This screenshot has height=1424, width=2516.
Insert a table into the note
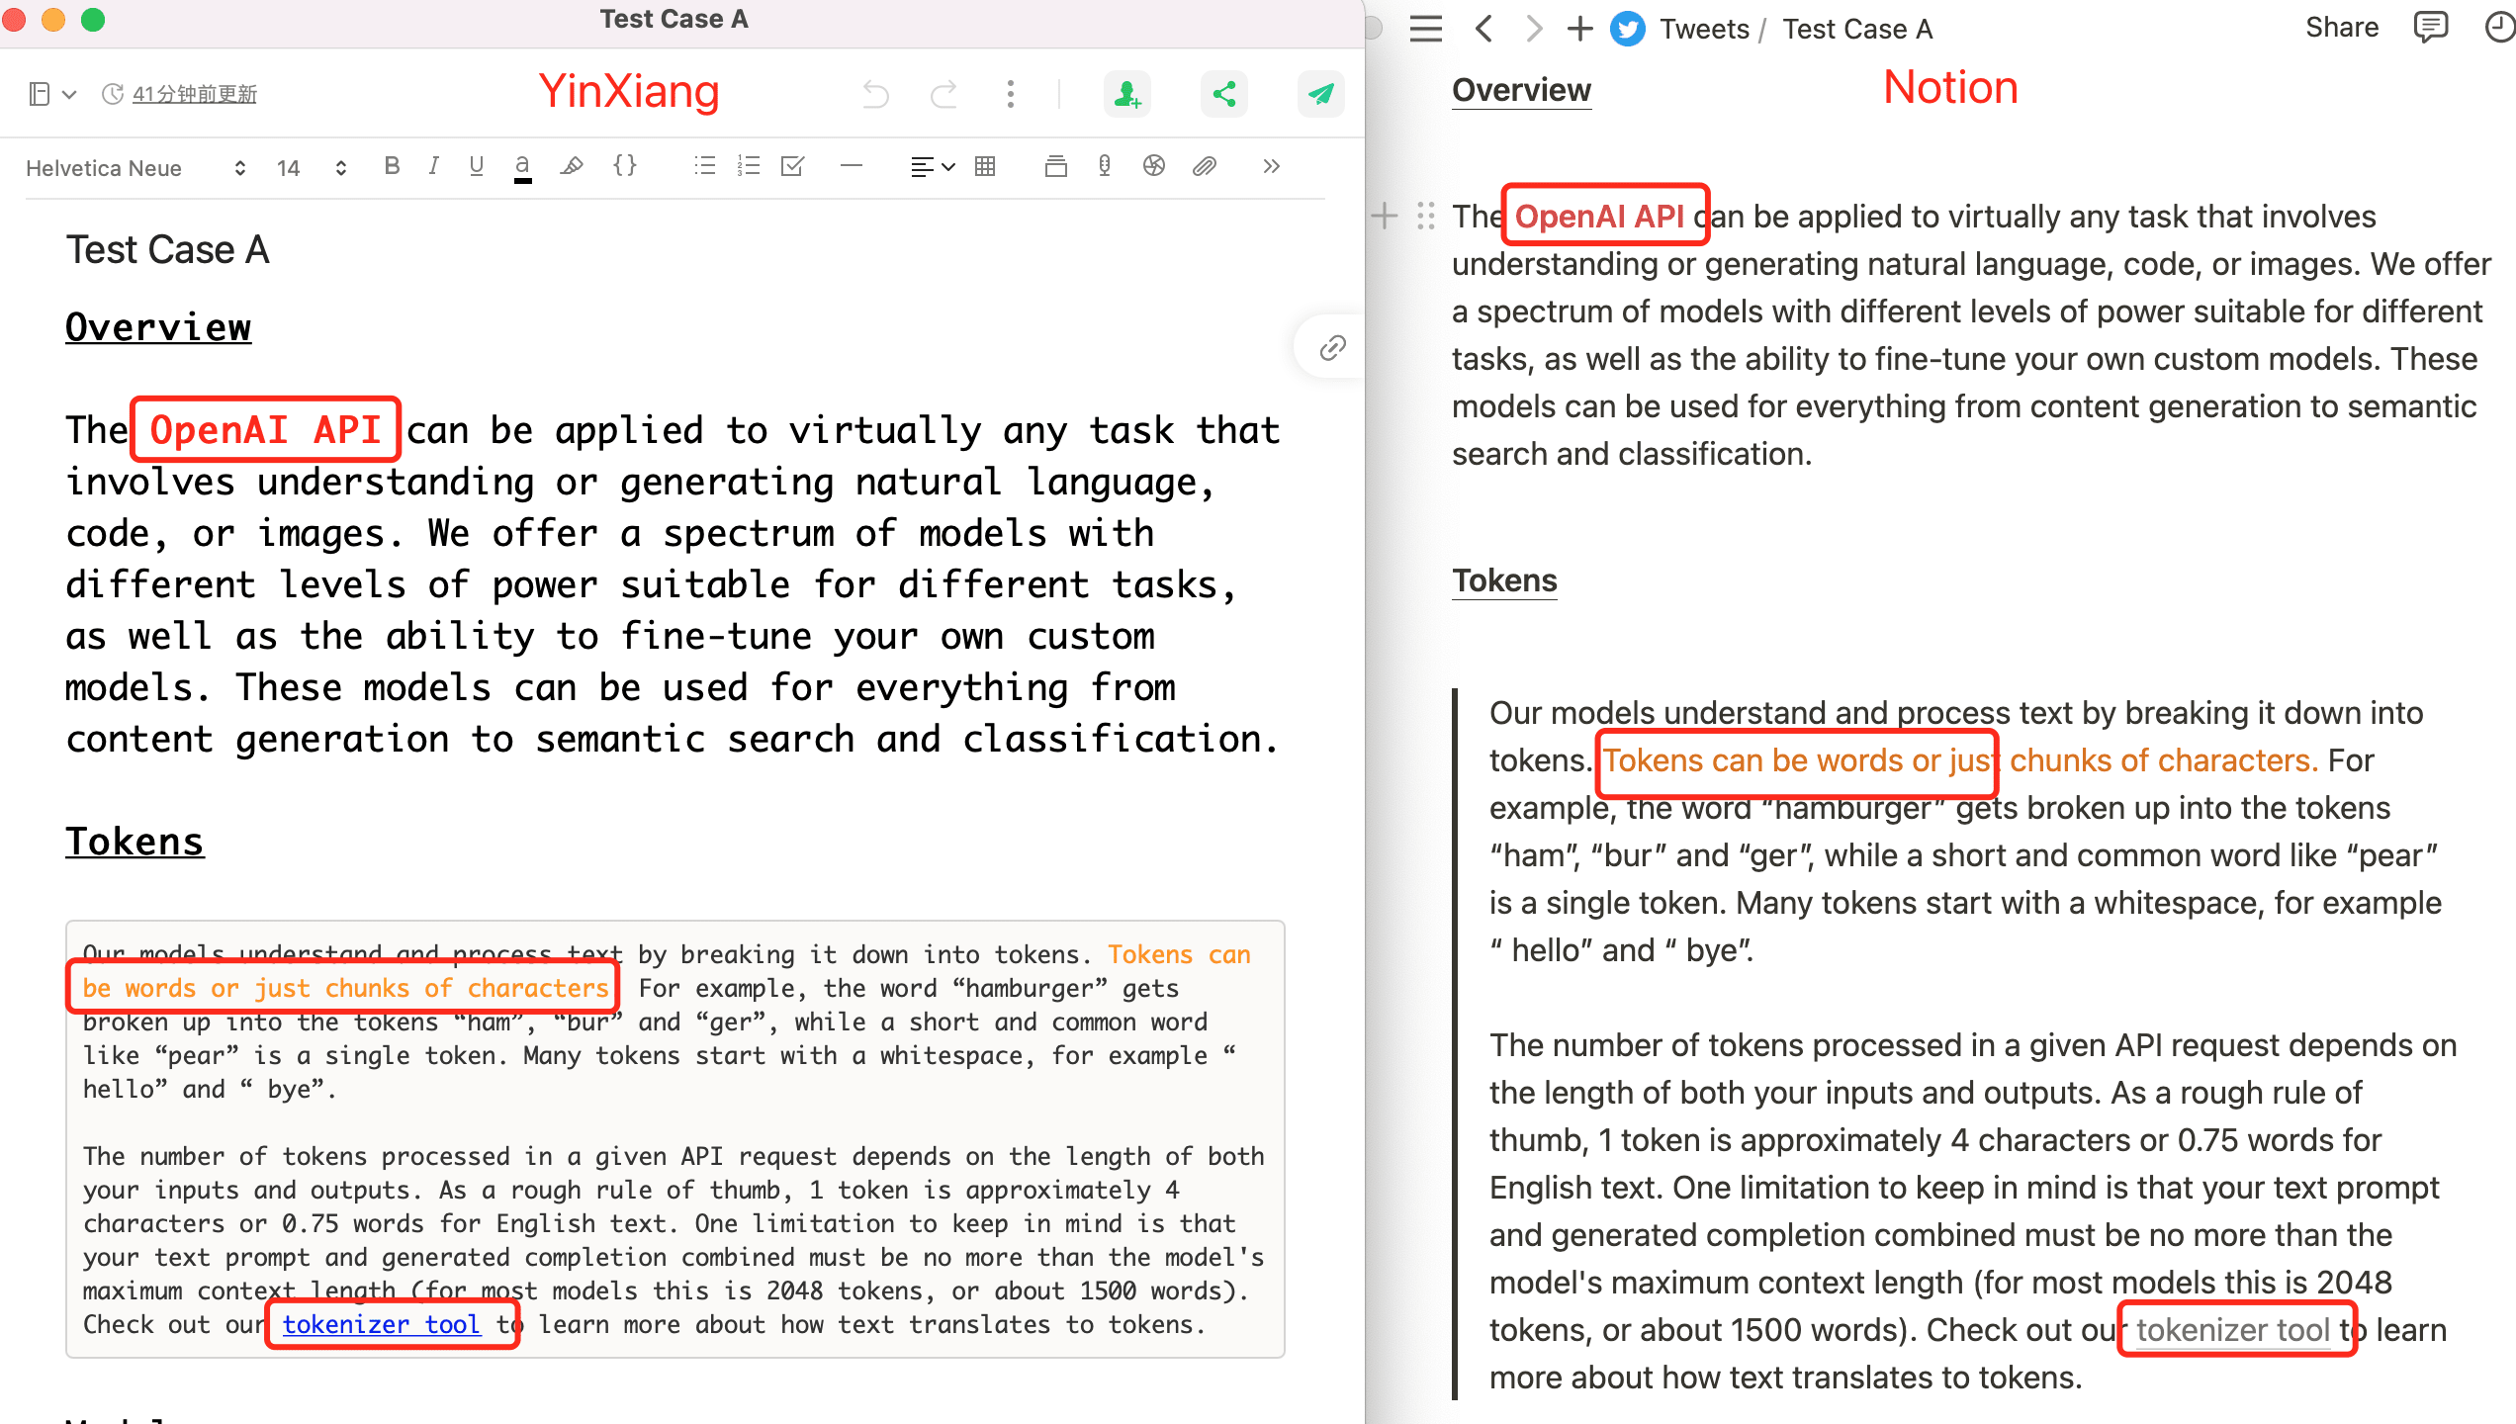pos(985,166)
